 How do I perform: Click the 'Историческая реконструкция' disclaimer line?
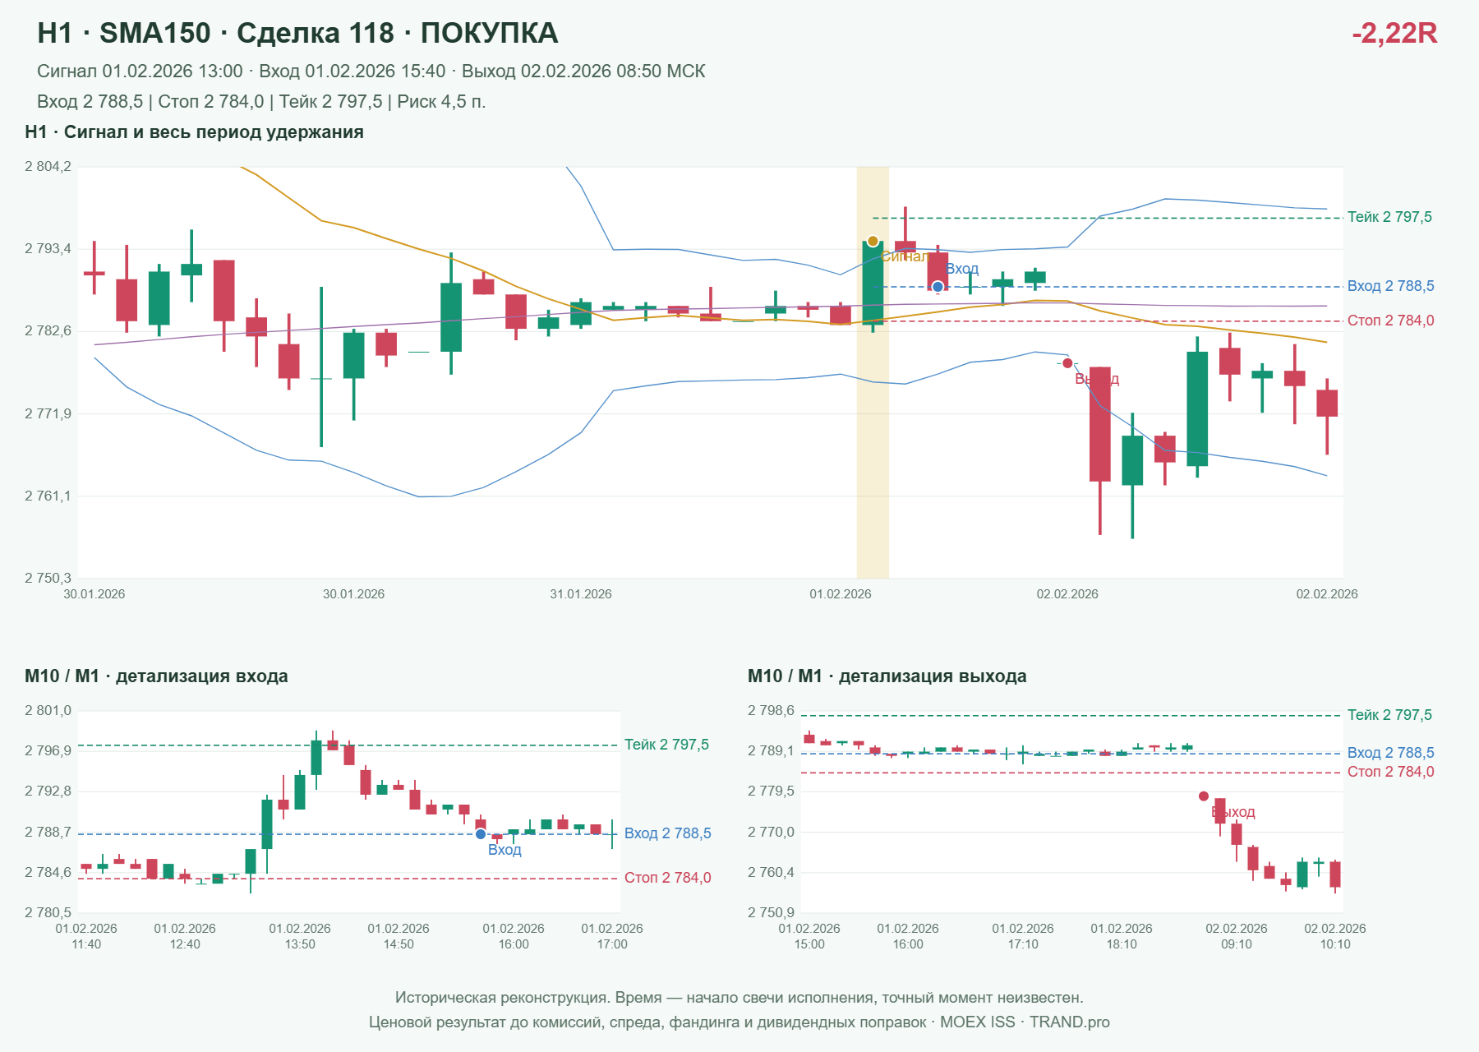pos(739,998)
